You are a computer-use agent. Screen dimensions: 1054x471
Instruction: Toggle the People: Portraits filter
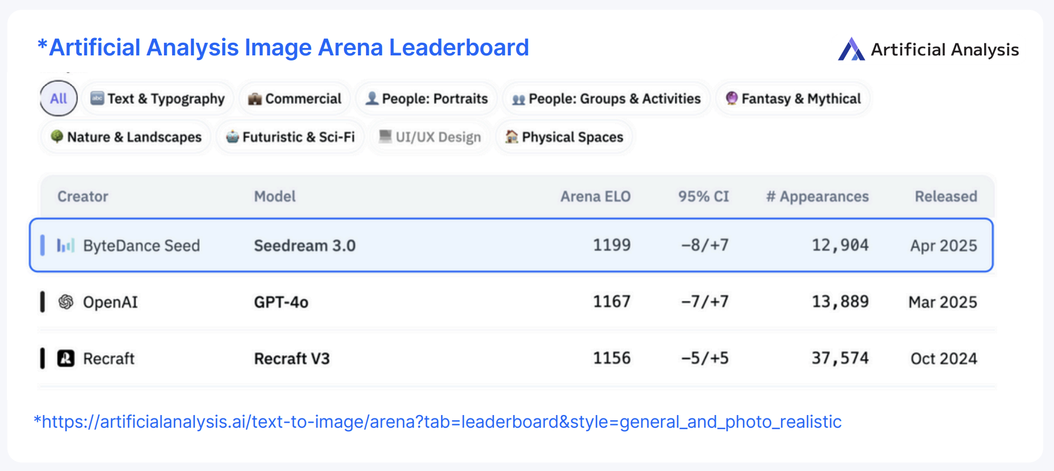coord(427,99)
